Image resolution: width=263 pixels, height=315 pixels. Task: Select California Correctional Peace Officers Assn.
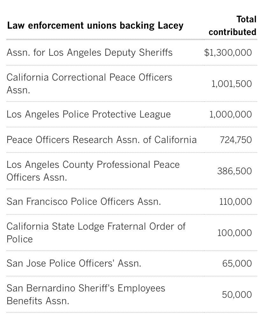coord(89,84)
